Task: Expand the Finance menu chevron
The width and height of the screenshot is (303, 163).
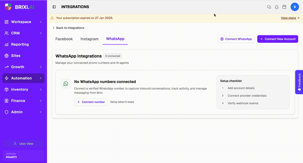Action: 41,101
